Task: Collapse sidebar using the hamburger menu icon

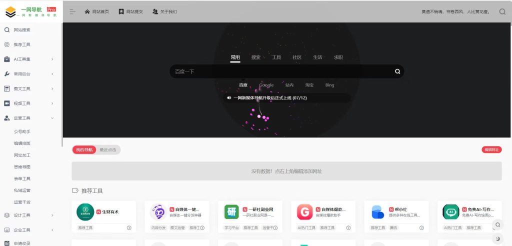Action: coord(72,11)
